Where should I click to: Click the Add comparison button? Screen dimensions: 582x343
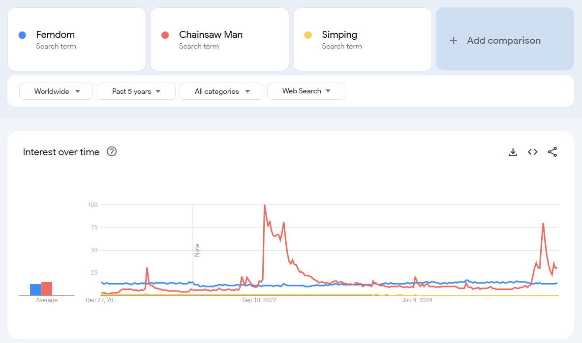point(504,41)
